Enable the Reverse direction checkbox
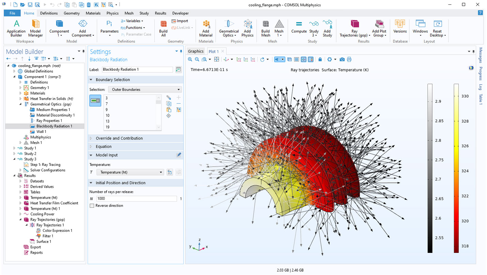This screenshot has height=275, width=487. (92, 206)
